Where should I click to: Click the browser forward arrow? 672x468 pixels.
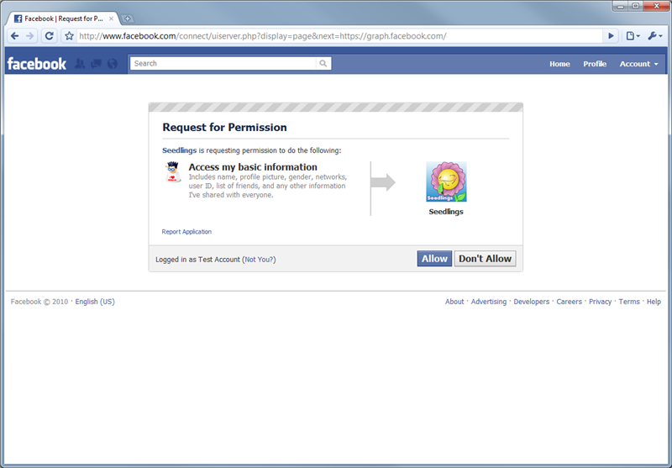pos(29,36)
